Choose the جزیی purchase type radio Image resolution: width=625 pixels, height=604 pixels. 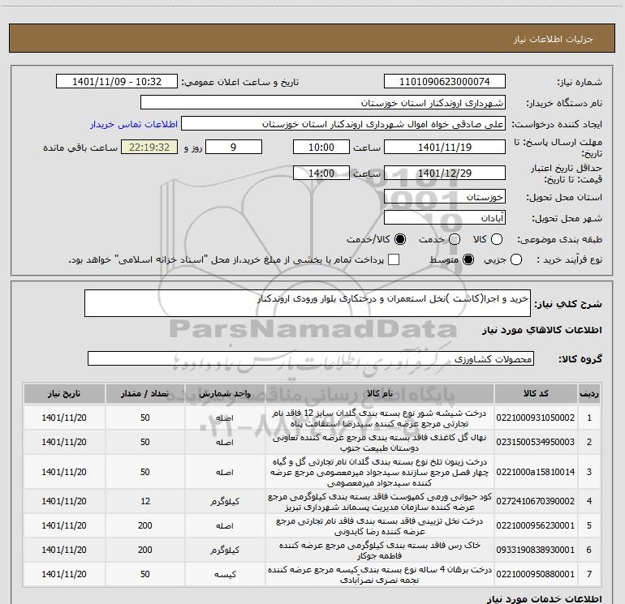[516, 260]
